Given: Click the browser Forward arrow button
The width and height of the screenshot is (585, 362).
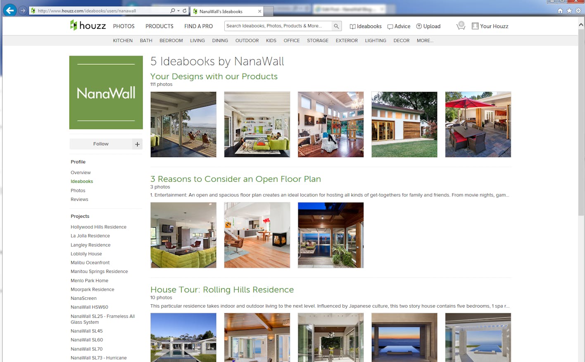Looking at the screenshot, I should (23, 10).
